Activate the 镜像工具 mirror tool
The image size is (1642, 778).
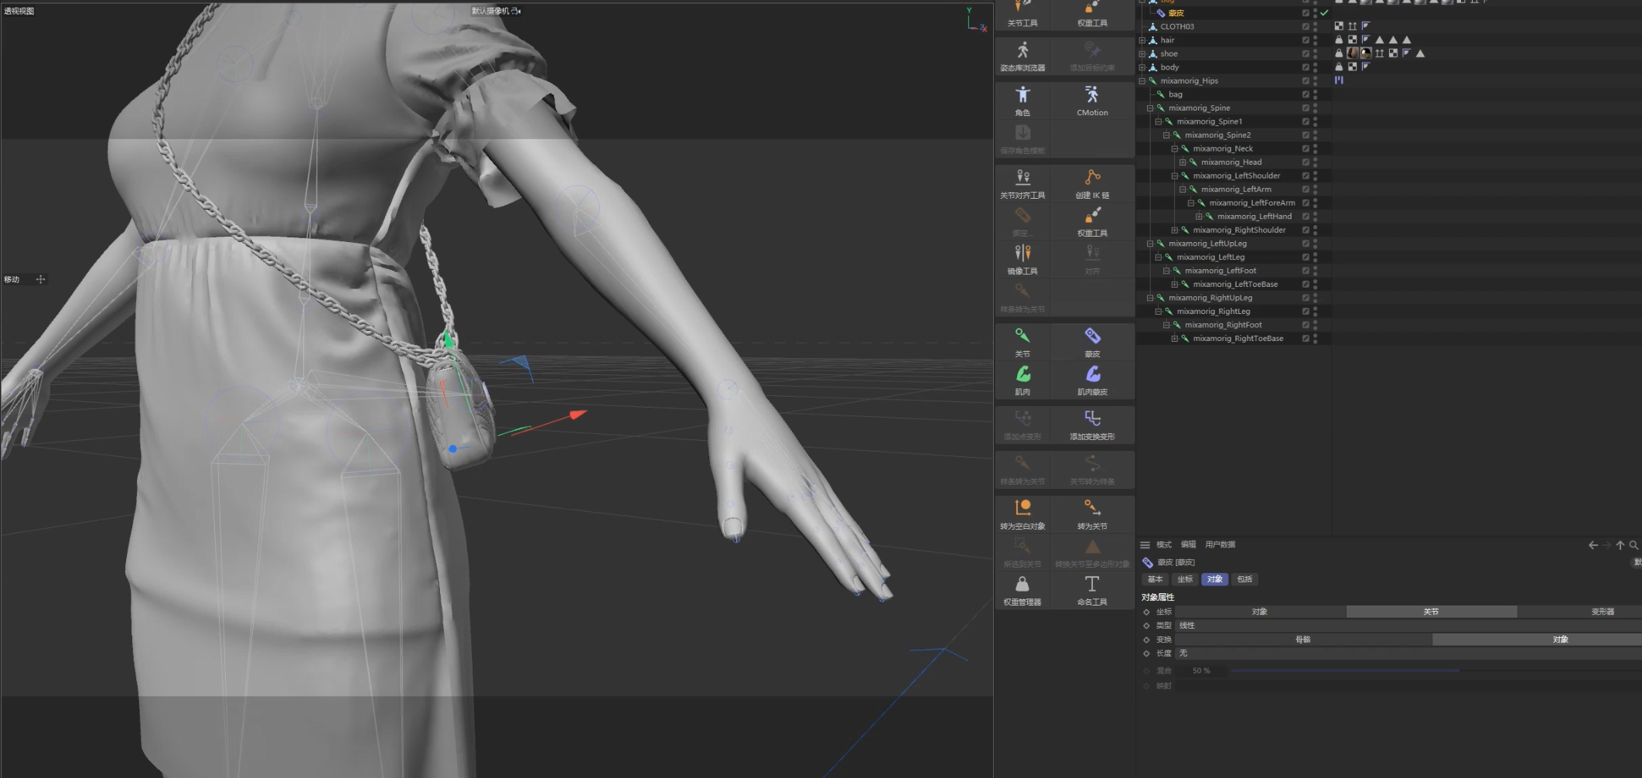(1022, 260)
